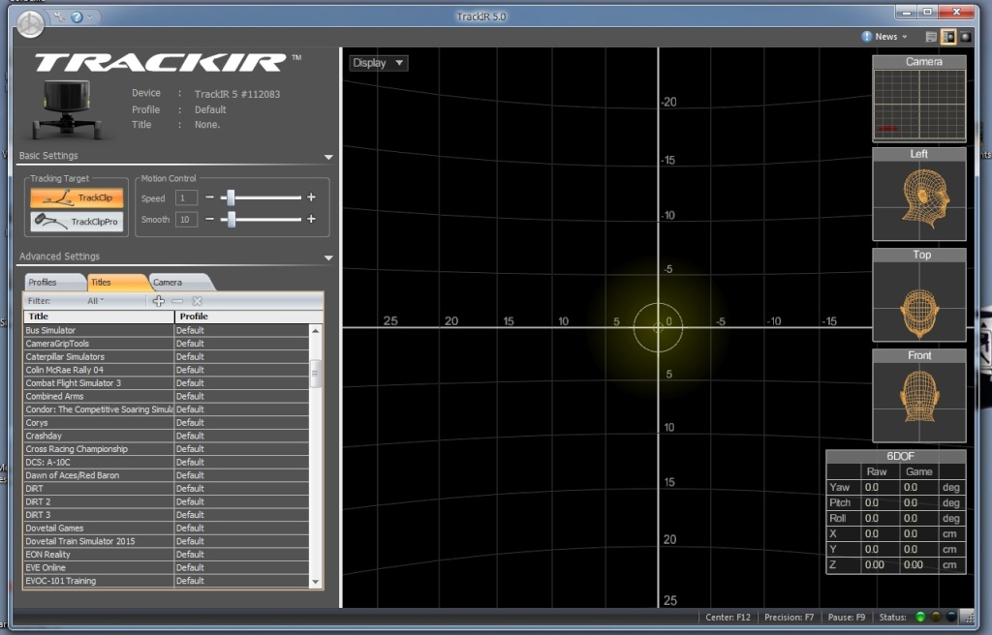Select the split settings-and-display layout icon
The width and height of the screenshot is (992, 635).
pyautogui.click(x=948, y=37)
